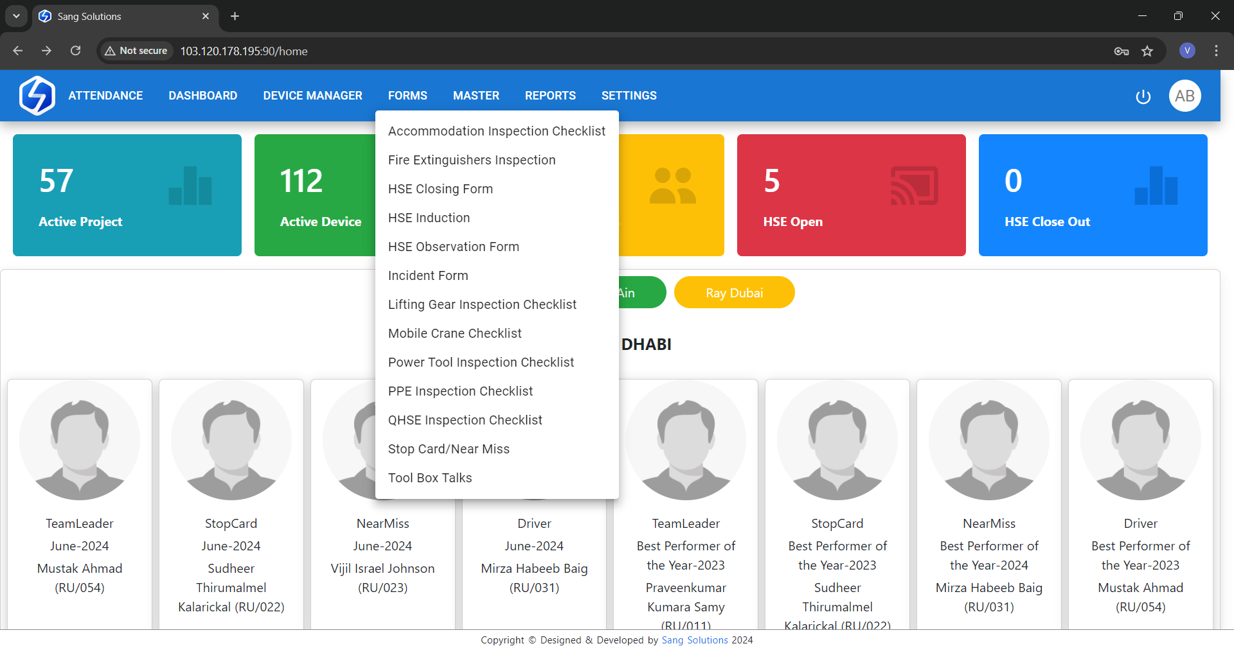The width and height of the screenshot is (1234, 655).
Task: Follow the Sang Solutions footer link
Action: [x=694, y=640]
